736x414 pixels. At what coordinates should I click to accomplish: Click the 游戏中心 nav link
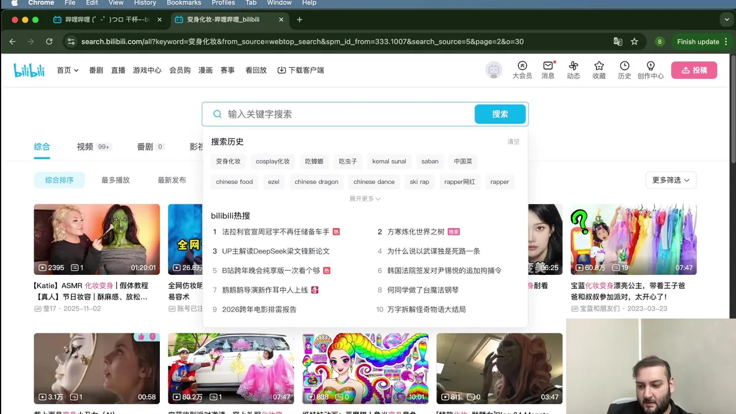147,70
